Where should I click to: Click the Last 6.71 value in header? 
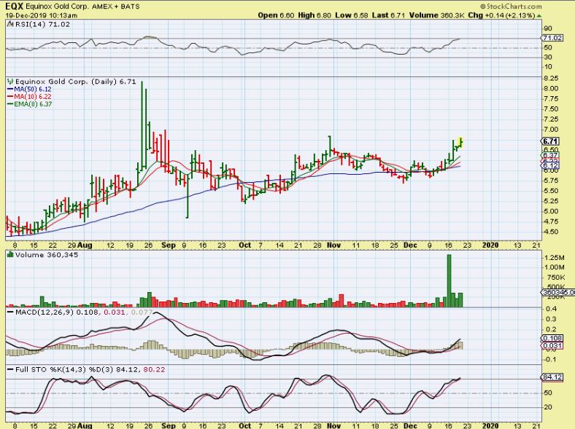click(388, 15)
